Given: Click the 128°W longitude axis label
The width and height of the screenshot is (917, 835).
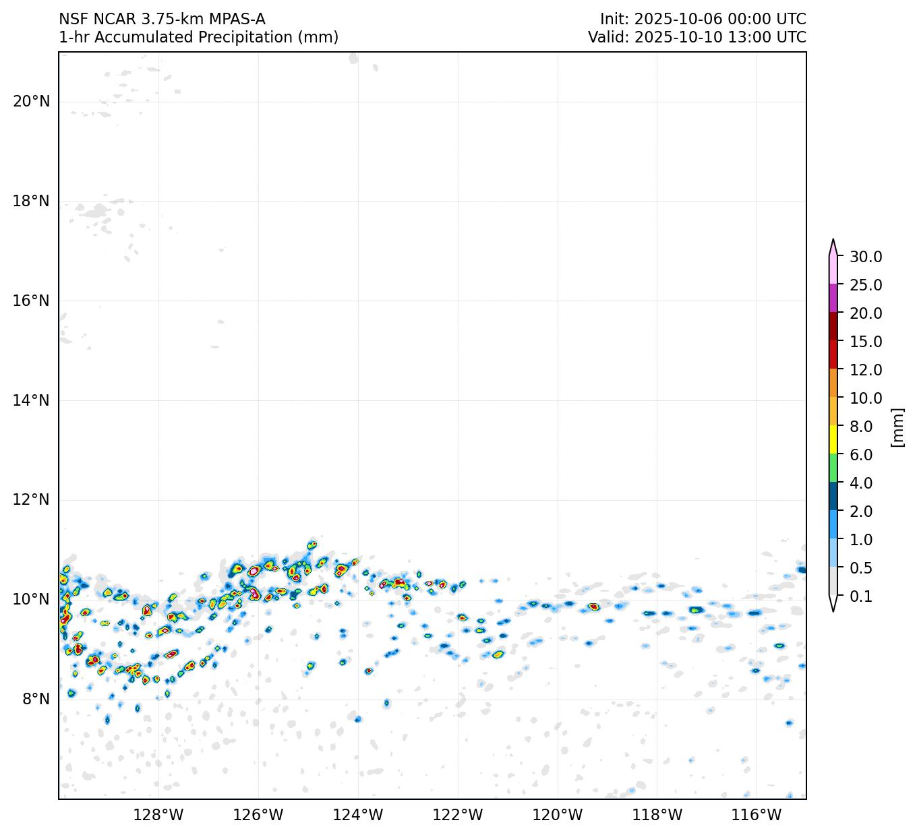Looking at the screenshot, I should click(x=158, y=815).
